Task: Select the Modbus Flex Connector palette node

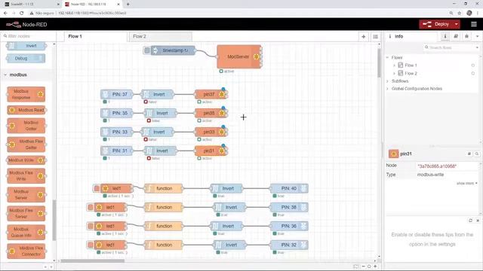Action: click(x=26, y=251)
